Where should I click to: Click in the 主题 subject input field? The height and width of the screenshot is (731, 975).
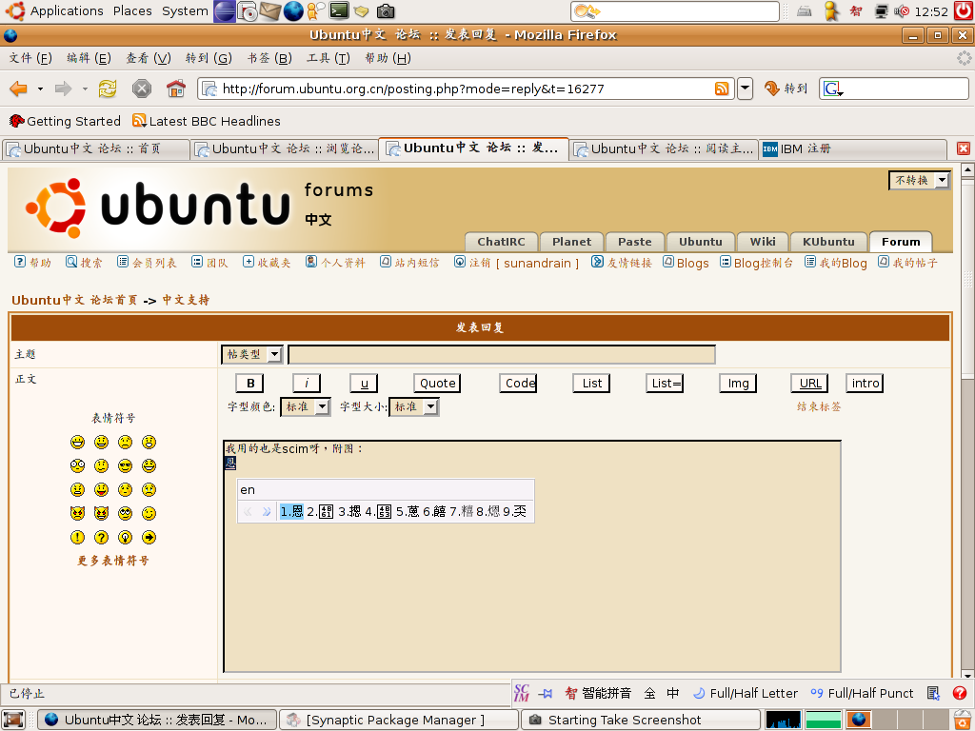tap(502, 354)
